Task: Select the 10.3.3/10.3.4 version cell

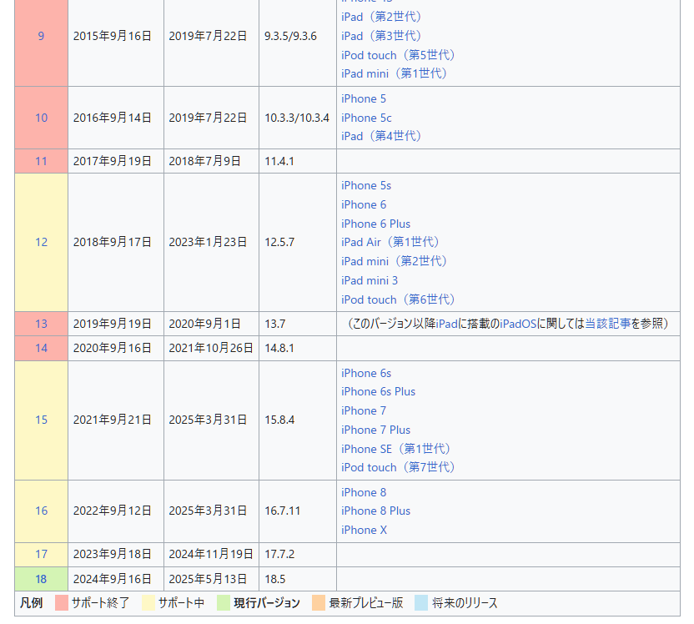Action: click(298, 118)
